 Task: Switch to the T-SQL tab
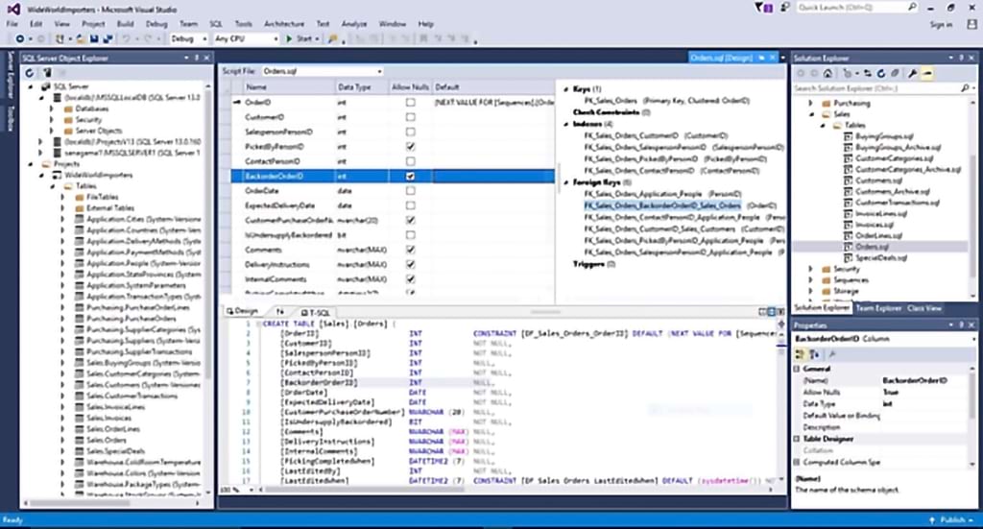click(x=315, y=311)
